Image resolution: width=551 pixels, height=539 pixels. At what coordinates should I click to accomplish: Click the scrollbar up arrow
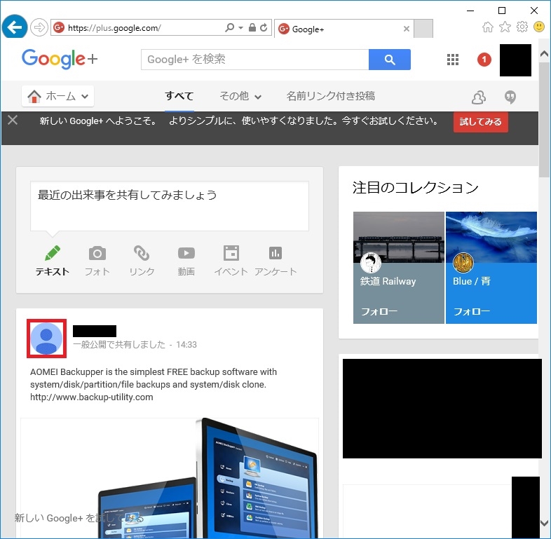click(x=544, y=54)
